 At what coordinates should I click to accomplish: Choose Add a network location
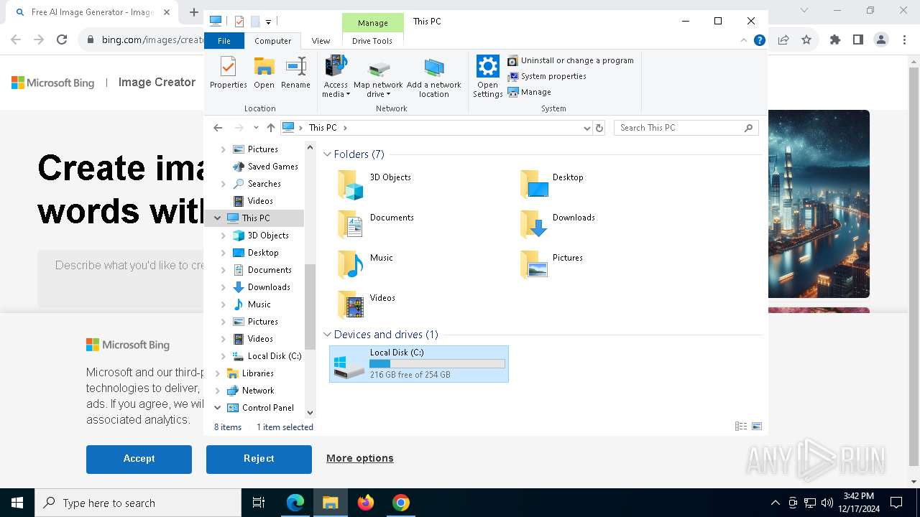pyautogui.click(x=433, y=77)
